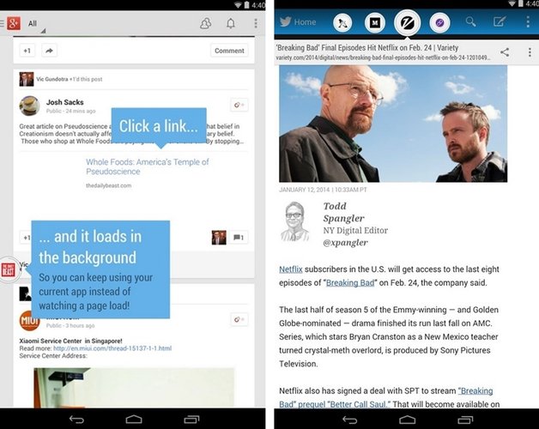This screenshot has height=429, width=539.
Task: Tap Home in the left navigation bar
Action: tap(134, 419)
